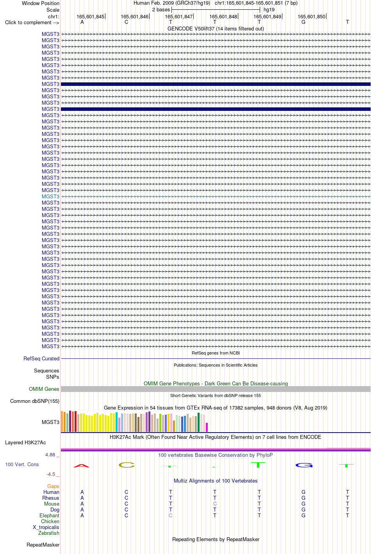Viewport: 371px width, 554px height.
Task: Click the pink Layered H3K27Ac signal band
Action: coord(216,450)
